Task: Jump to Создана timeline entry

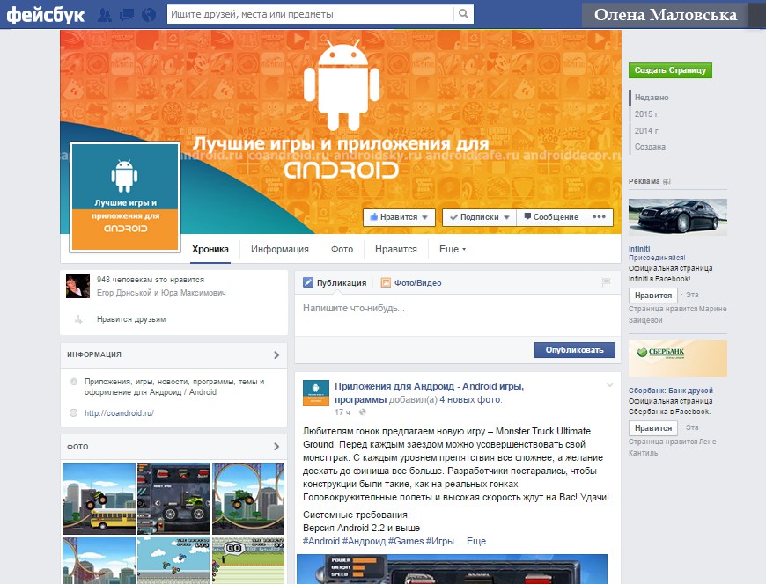Action: pos(650,147)
